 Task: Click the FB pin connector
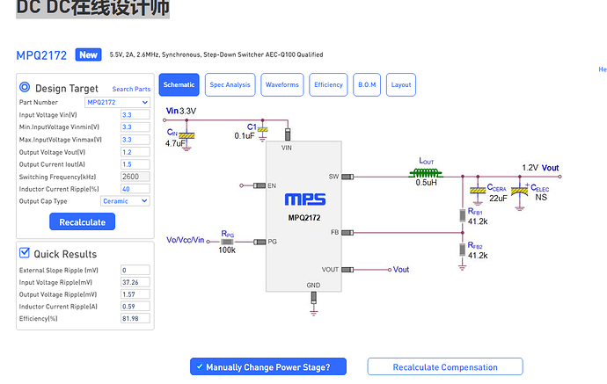coord(347,232)
